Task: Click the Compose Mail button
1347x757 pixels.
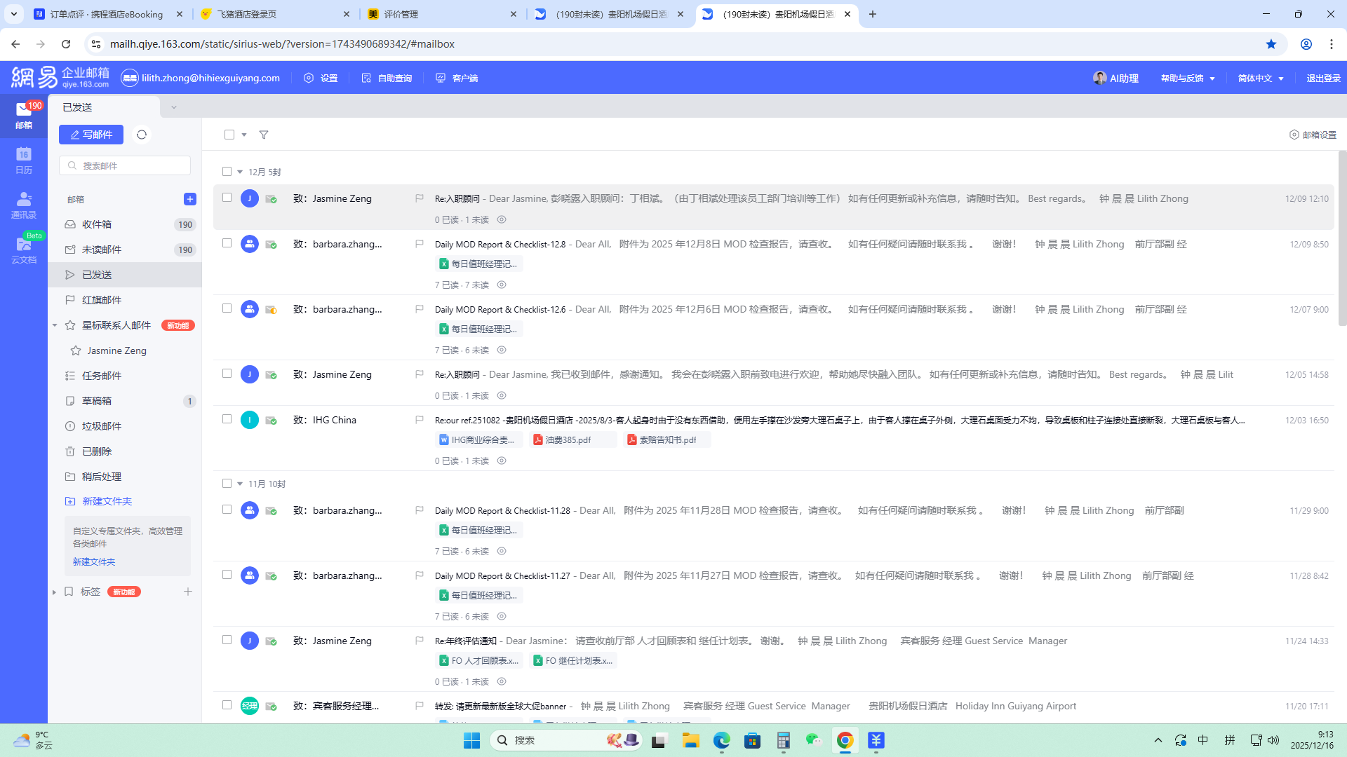Action: pos(91,135)
